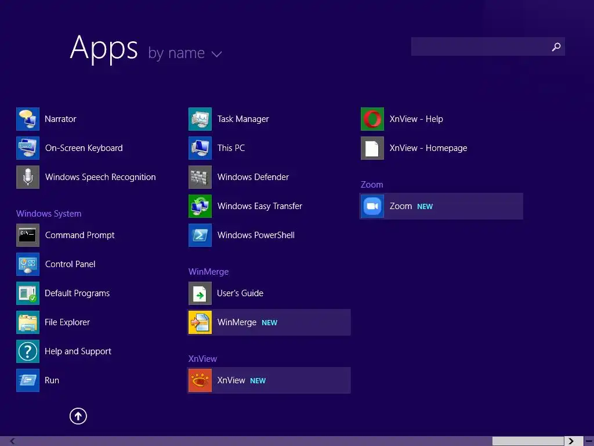
Task: Click the scrollbar left arrow
Action: pyautogui.click(x=12, y=441)
